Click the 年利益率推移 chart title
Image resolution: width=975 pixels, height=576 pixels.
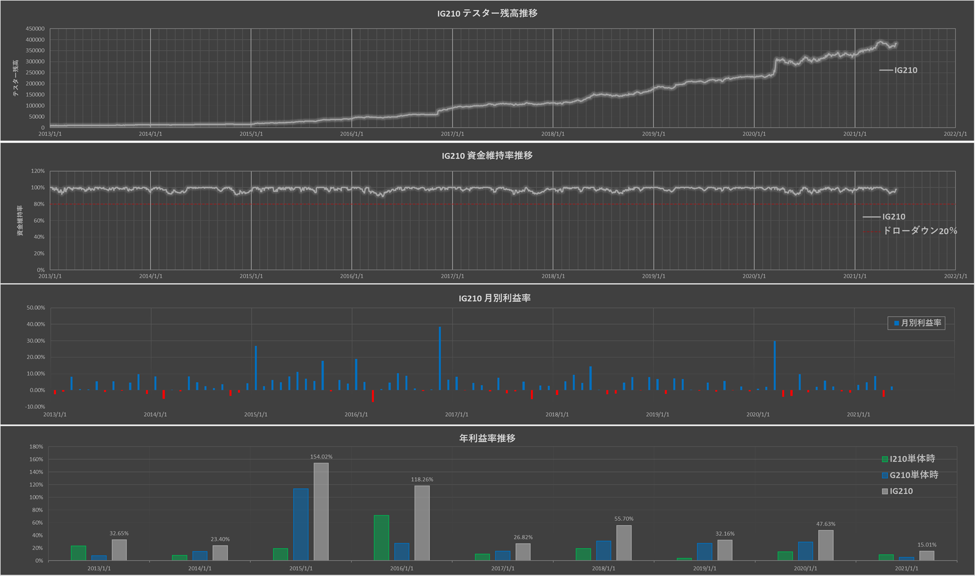click(x=487, y=438)
